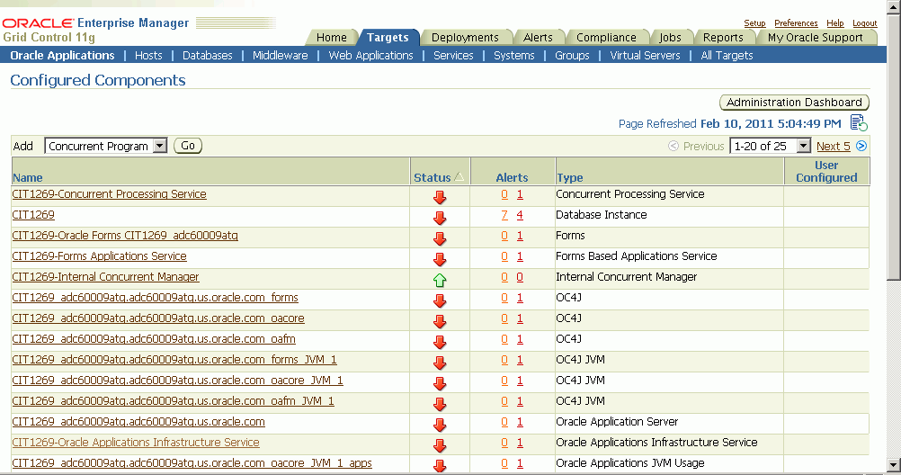Open the Preferences link
The image size is (901, 475).
coord(796,23)
